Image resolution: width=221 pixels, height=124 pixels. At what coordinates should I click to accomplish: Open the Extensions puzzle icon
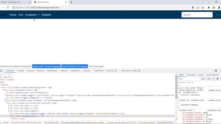pos(209,8)
